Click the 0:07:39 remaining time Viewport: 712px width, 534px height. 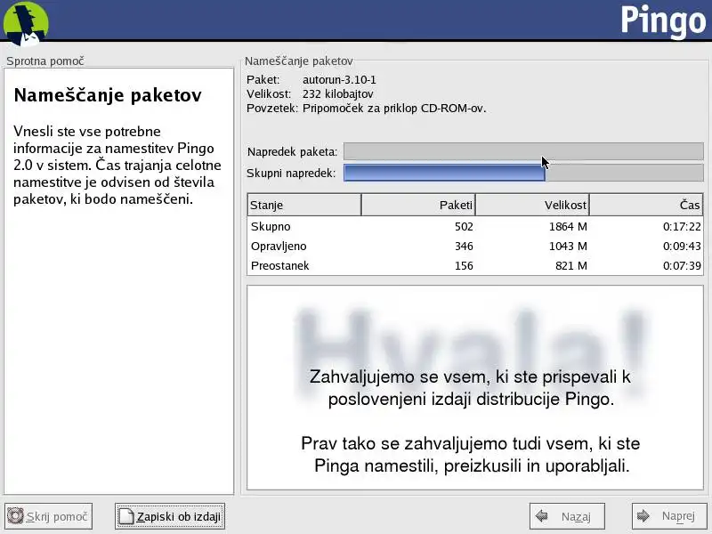pos(682,265)
